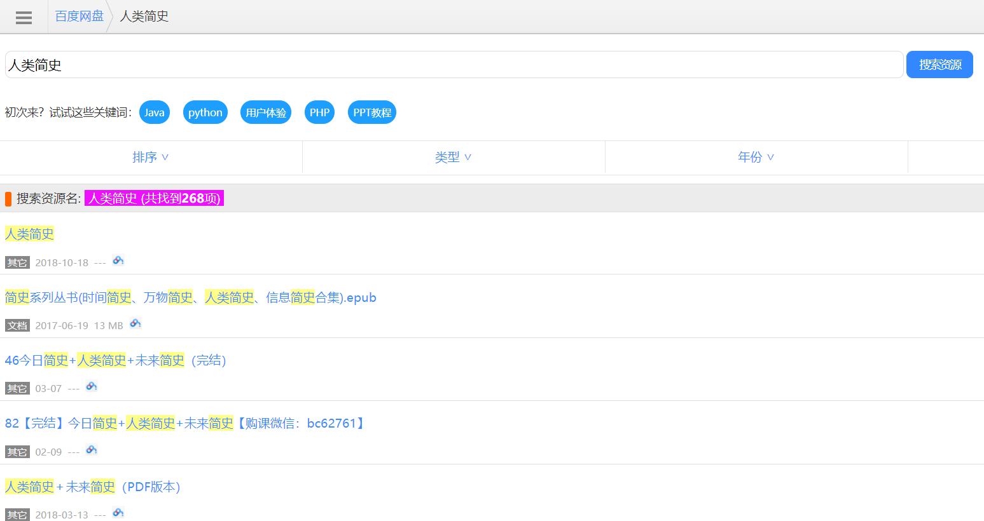This screenshot has width=984, height=521.
Task: Focus the search input containing 人类简史
Action: coord(454,65)
